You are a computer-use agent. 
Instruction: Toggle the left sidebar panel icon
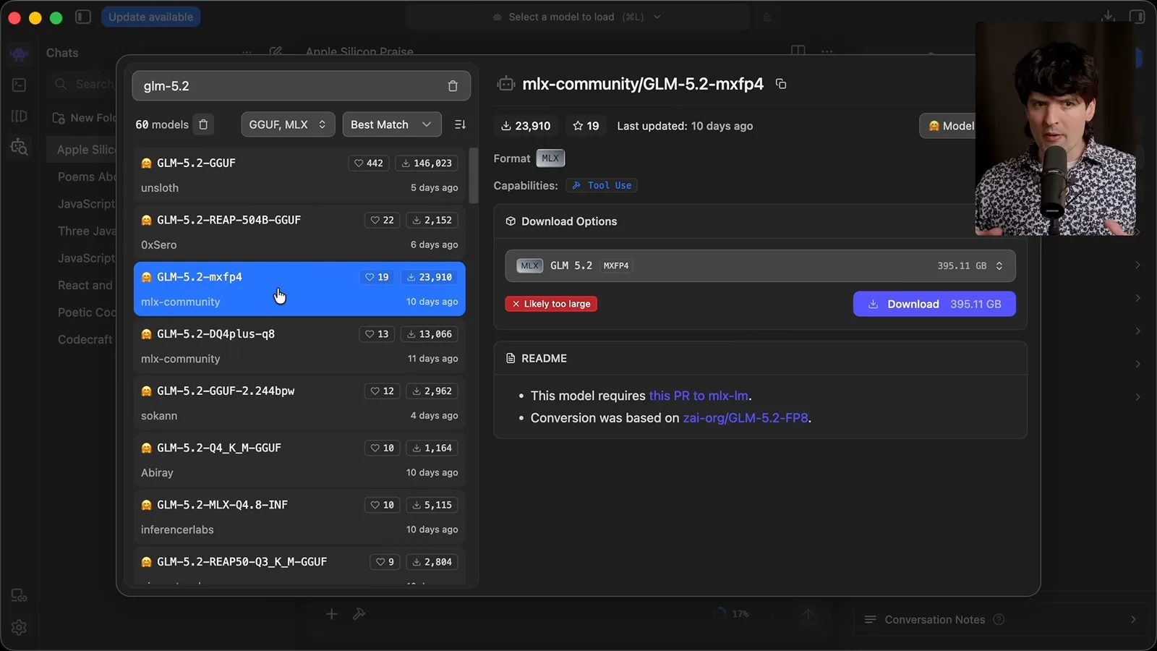coord(83,17)
